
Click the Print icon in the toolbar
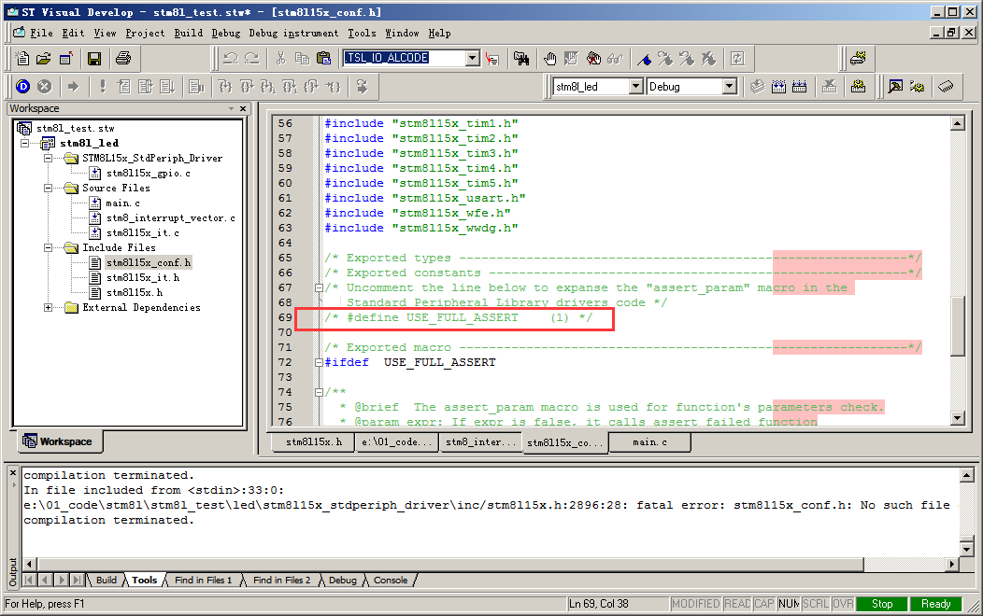click(122, 59)
